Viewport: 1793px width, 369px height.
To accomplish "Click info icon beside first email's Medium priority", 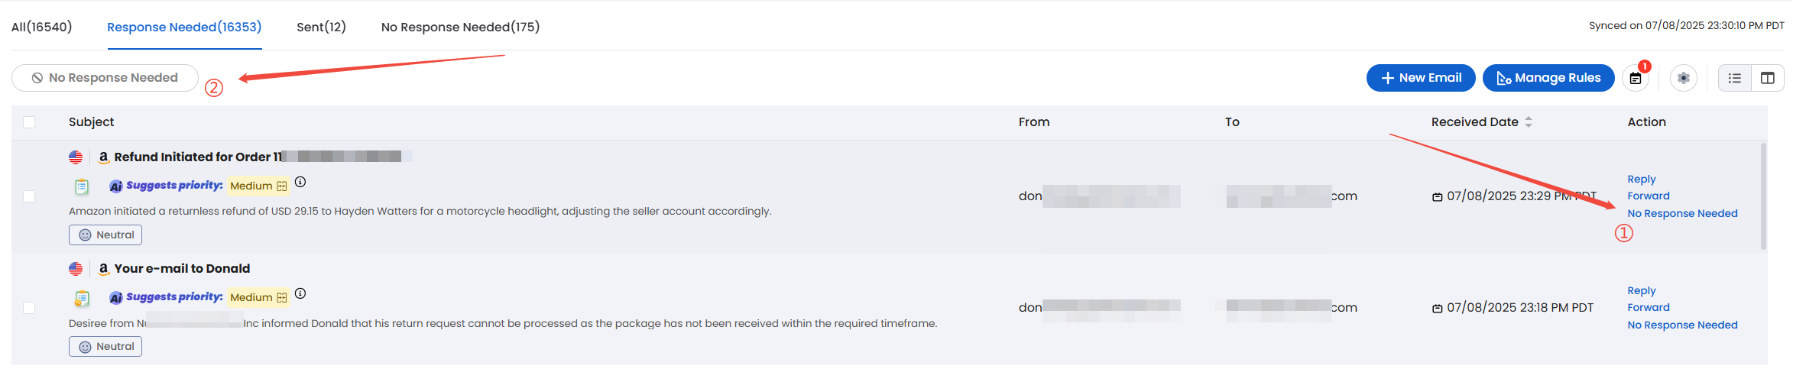I will coord(300,182).
